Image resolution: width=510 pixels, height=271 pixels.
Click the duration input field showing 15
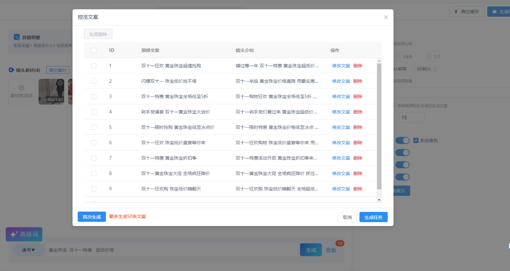pyautogui.click(x=411, y=118)
